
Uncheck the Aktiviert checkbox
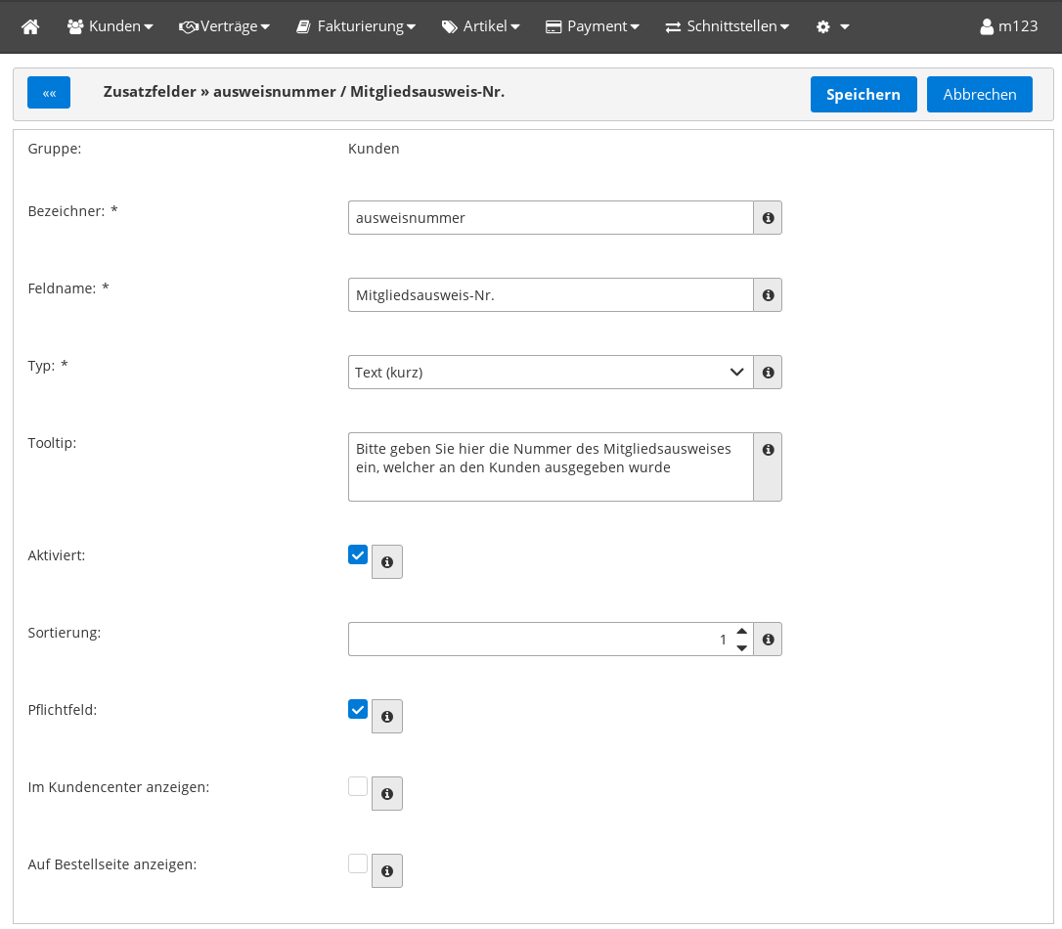[358, 555]
